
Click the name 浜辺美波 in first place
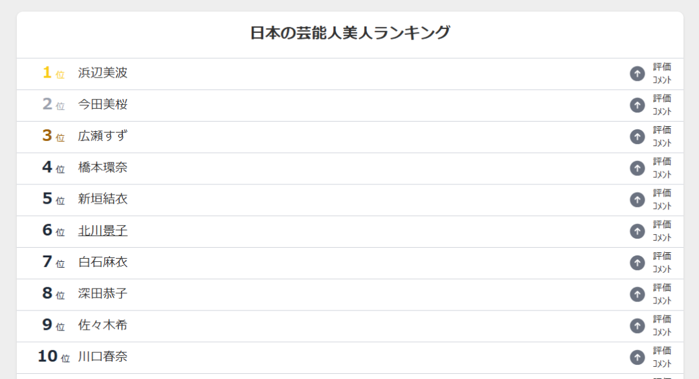coord(103,73)
